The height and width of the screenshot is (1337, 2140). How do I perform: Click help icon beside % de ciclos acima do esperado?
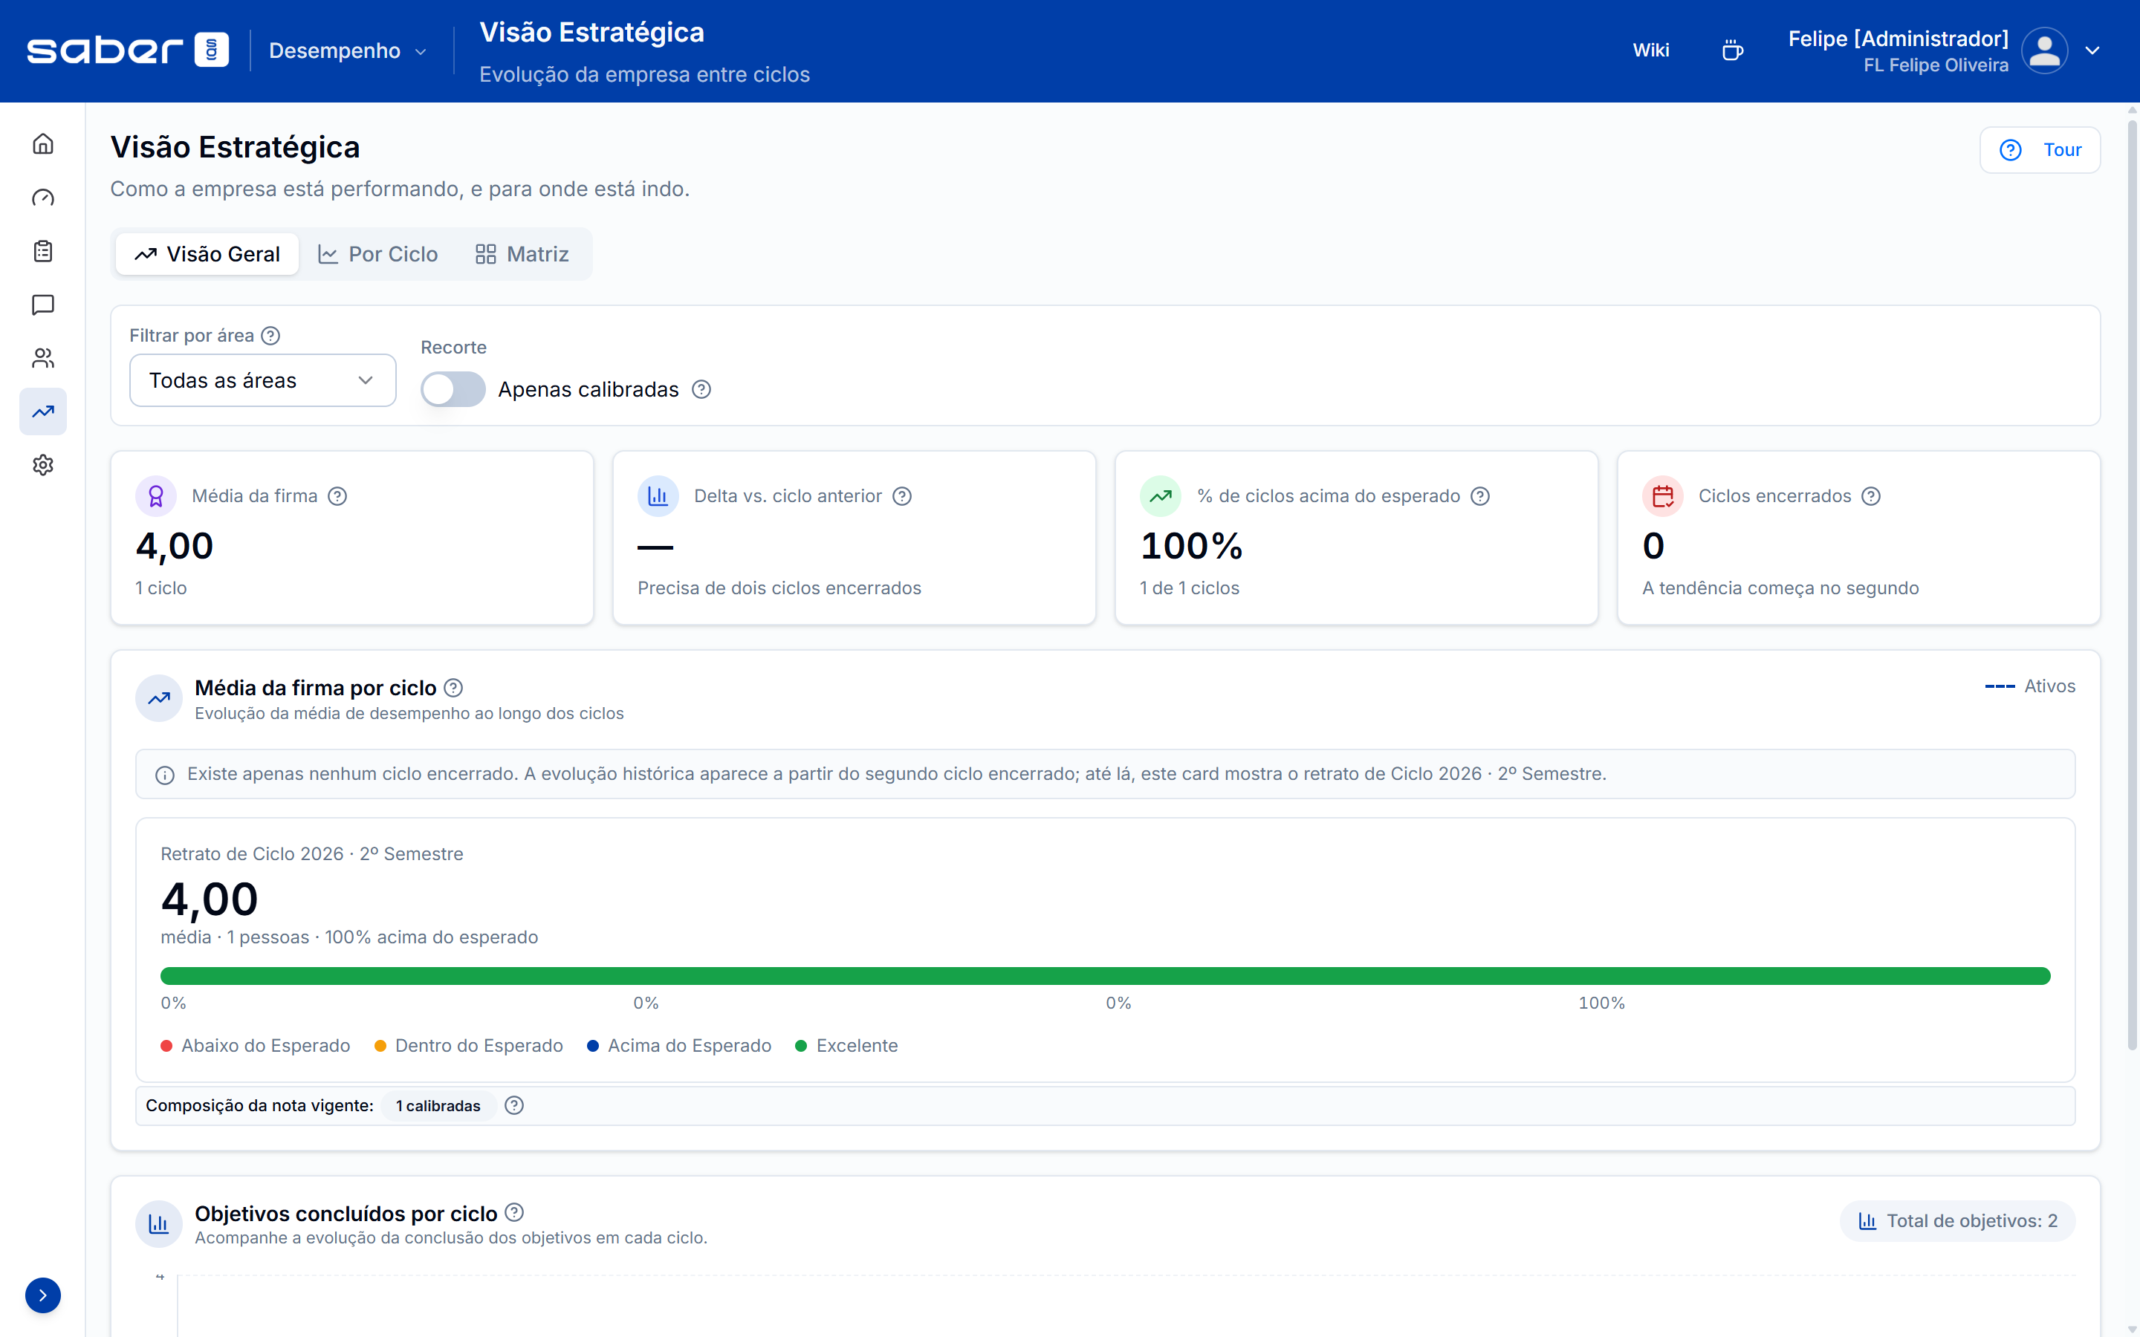click(1480, 496)
